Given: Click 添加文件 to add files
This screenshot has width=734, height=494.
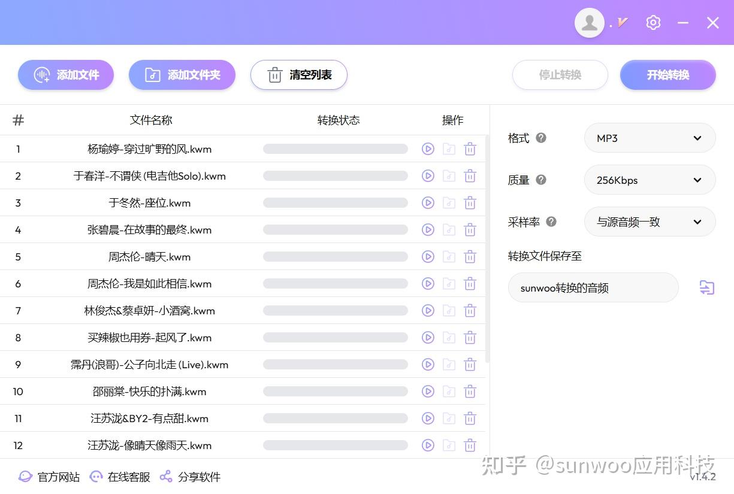Looking at the screenshot, I should (x=66, y=74).
